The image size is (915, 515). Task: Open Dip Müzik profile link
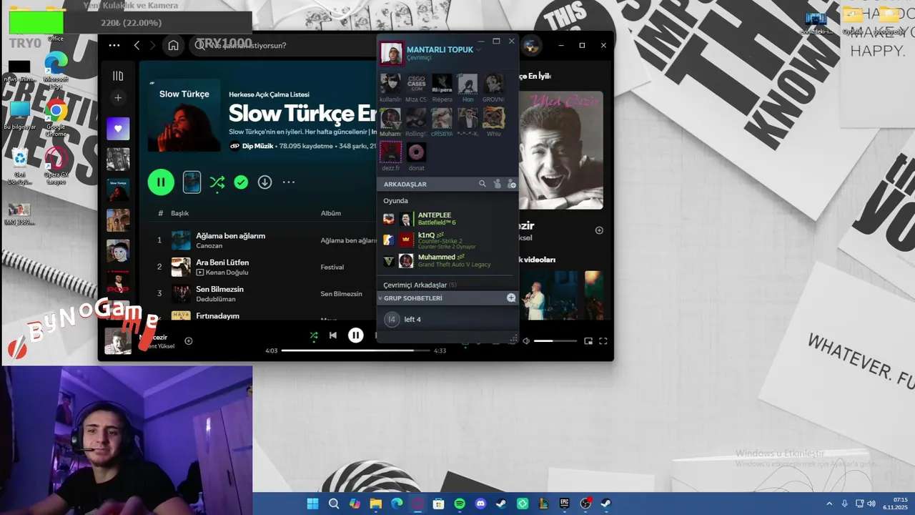(259, 146)
